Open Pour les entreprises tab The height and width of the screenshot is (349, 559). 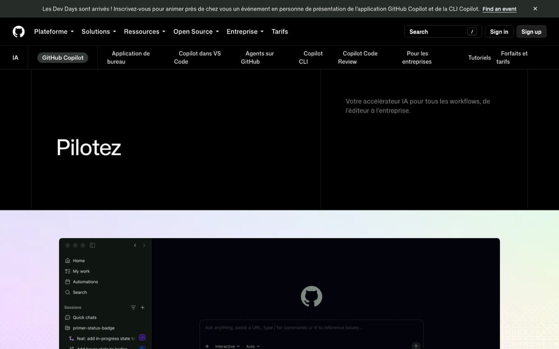[x=417, y=58]
